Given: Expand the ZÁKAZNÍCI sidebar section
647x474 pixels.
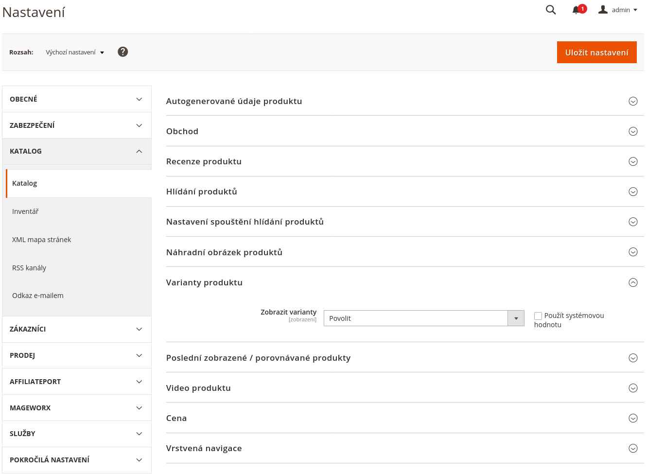Looking at the screenshot, I should [77, 329].
